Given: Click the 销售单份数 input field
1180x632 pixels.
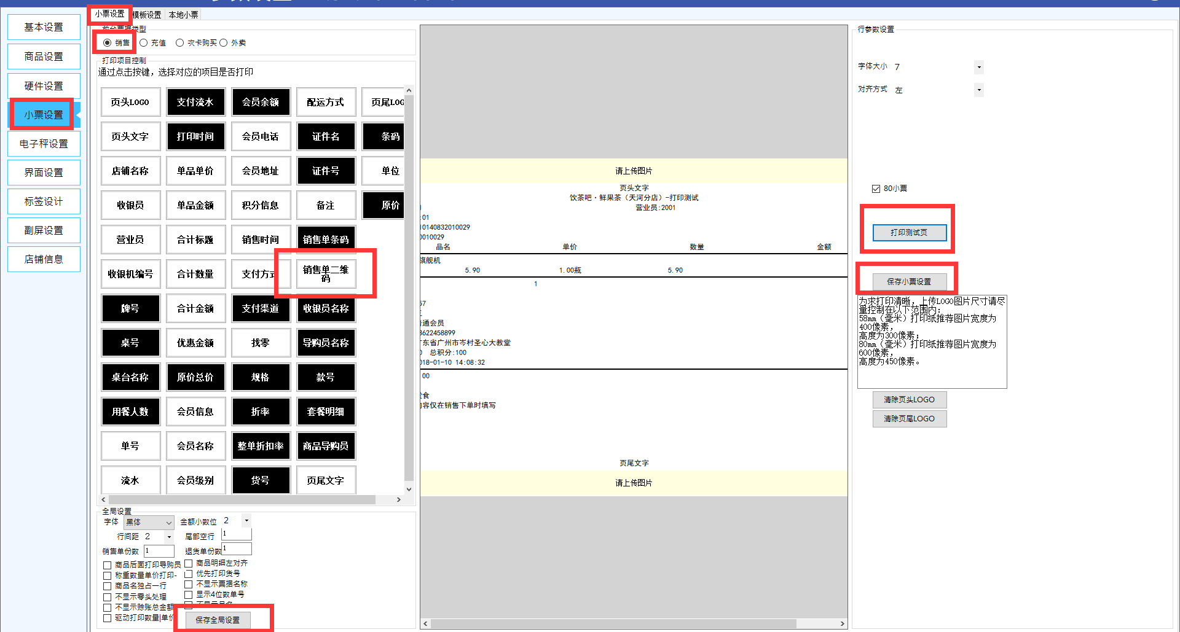Looking at the screenshot, I should (159, 551).
